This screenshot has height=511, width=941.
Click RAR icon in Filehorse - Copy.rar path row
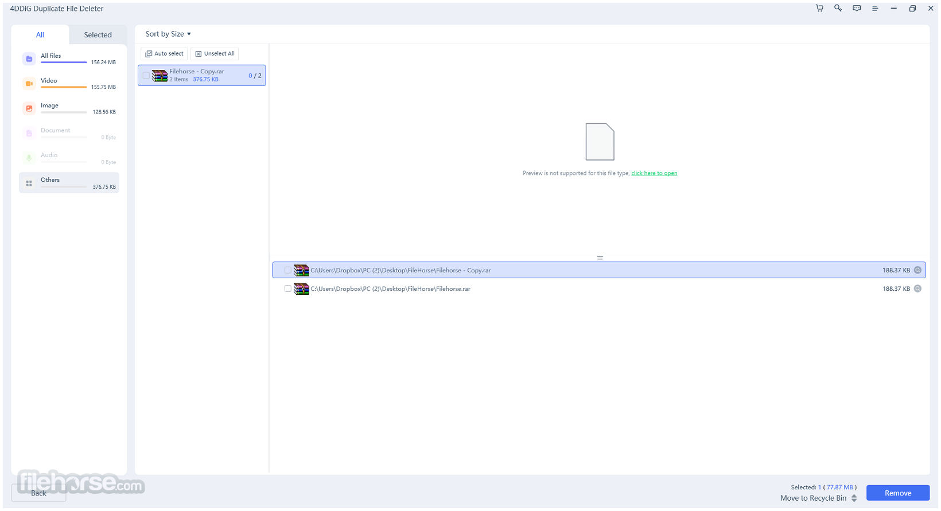pyautogui.click(x=301, y=270)
